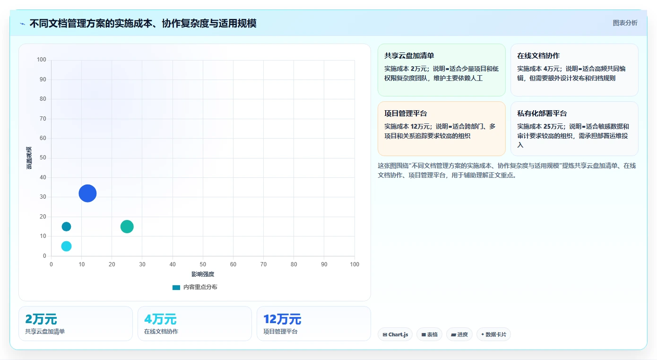
Task: Open the 在线文档协作 description card
Action: [574, 70]
